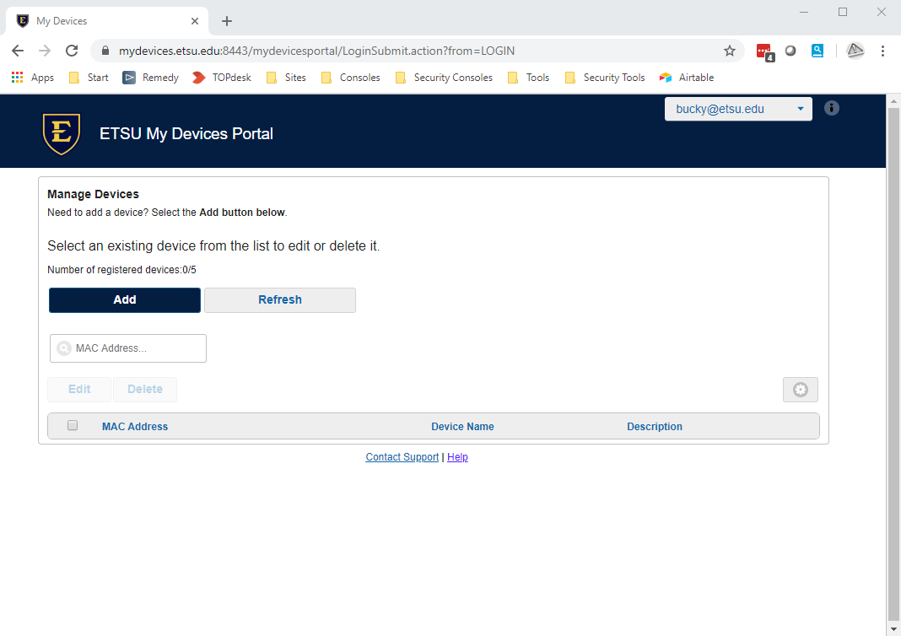The image size is (901, 636).
Task: Expand the bucky@etsu.edu user dropdown
Action: [x=738, y=109]
